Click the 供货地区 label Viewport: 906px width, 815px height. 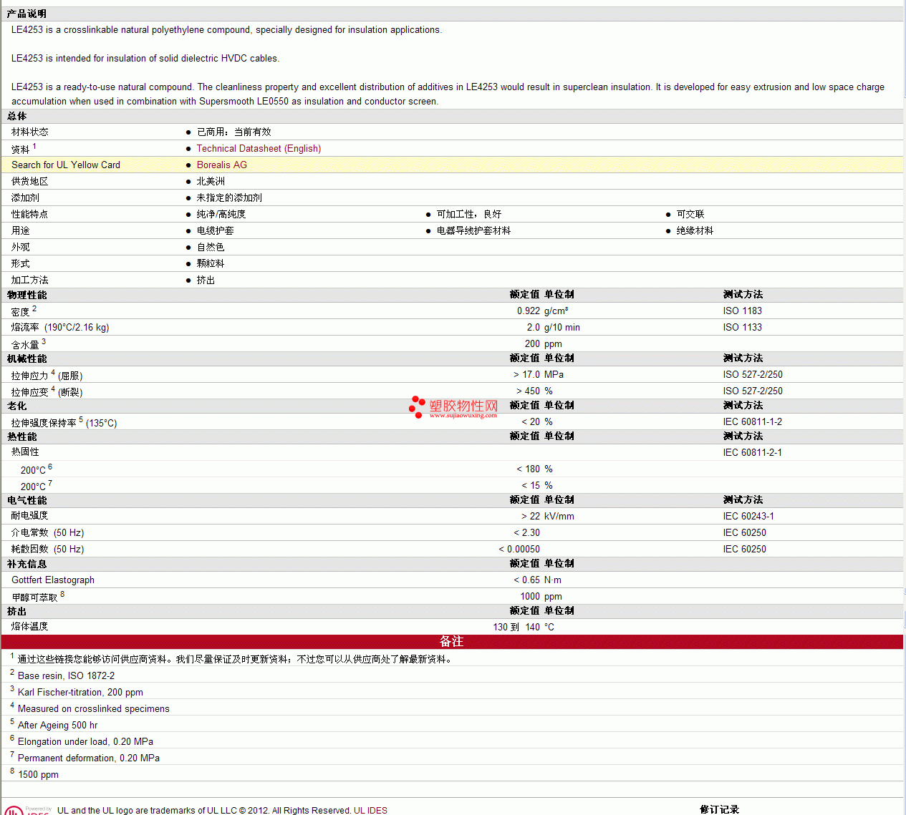tap(30, 182)
